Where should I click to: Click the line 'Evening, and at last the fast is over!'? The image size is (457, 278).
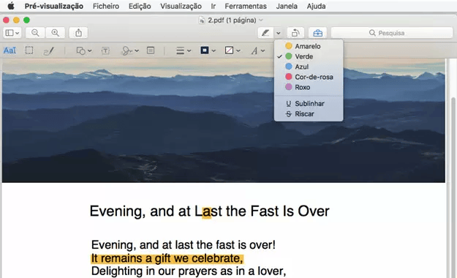click(184, 245)
